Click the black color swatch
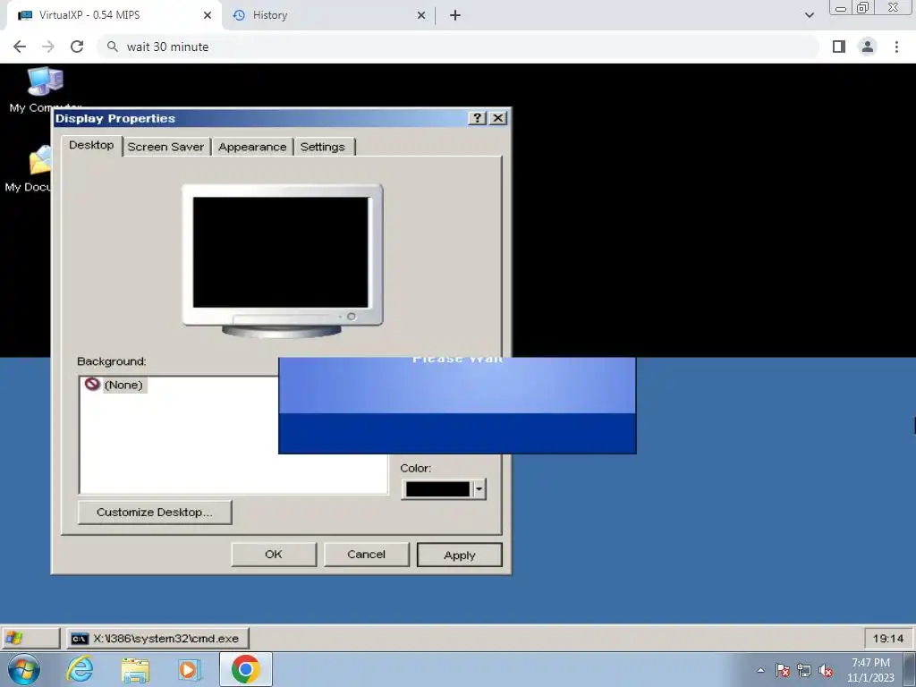Viewport: 916px width, 687px height. coord(437,489)
